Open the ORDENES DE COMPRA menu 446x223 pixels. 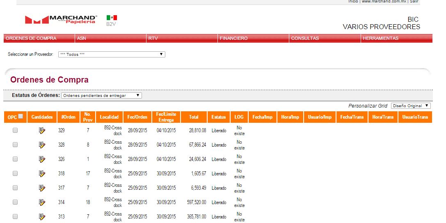click(x=39, y=39)
